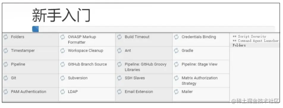Click the pending icon beside Credentials Binding
The image size is (283, 108).
click(x=176, y=37)
